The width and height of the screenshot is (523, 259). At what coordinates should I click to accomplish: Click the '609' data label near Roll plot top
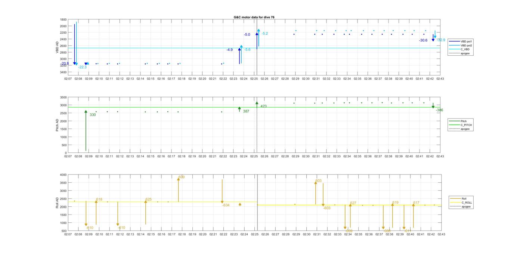point(182,177)
